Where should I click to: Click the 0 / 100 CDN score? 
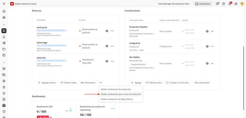tap(41, 111)
